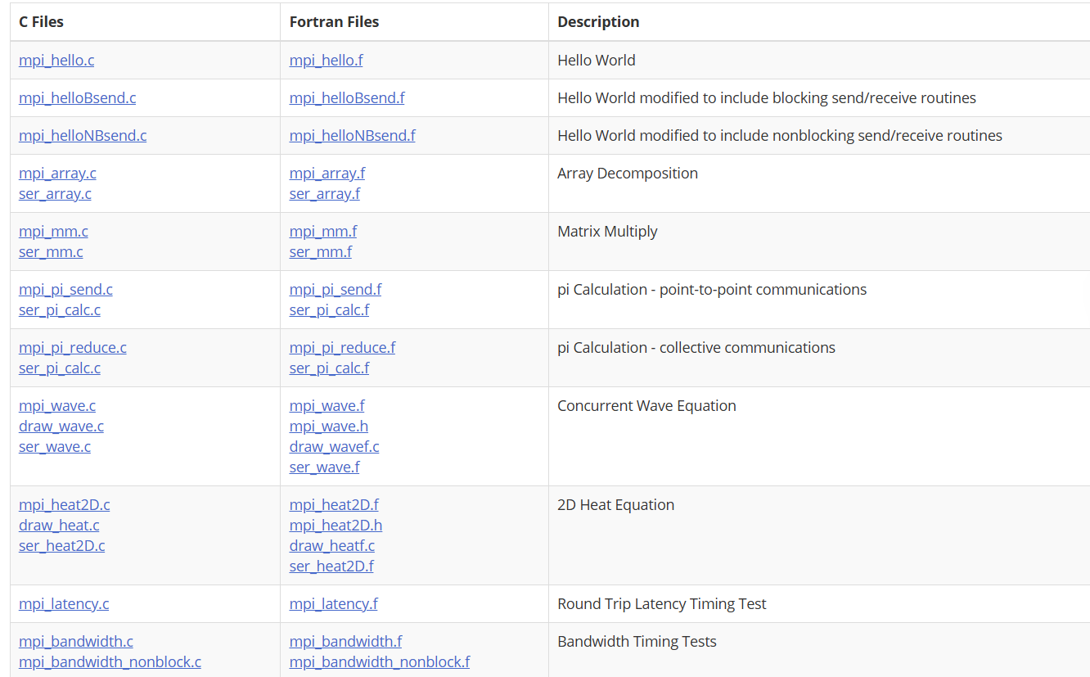
Task: Click the mpi_pi_reduce.f link
Action: tap(342, 348)
